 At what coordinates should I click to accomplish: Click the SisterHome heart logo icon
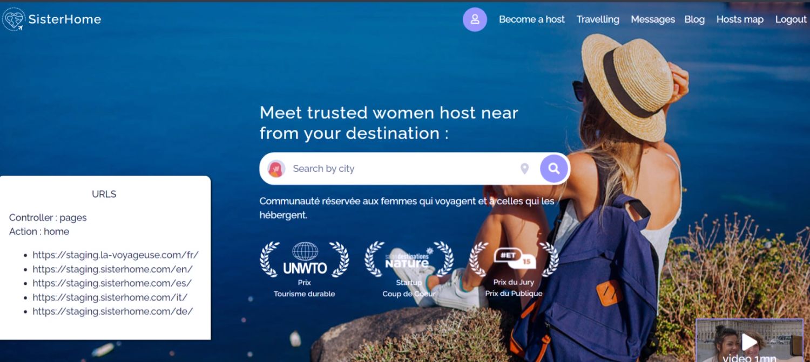click(x=13, y=19)
